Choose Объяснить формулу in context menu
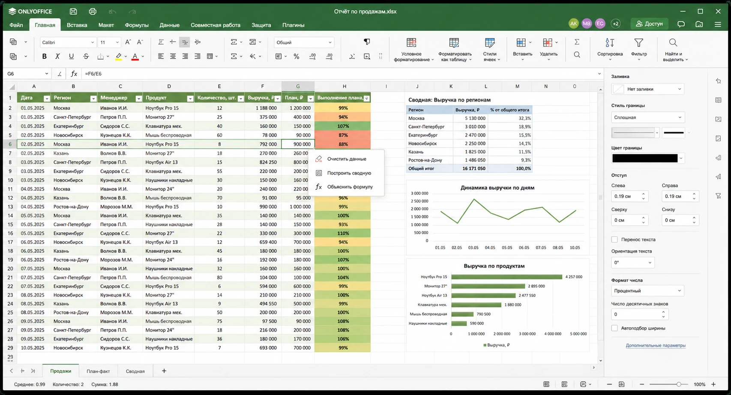Image resolution: width=731 pixels, height=395 pixels. tap(346, 187)
